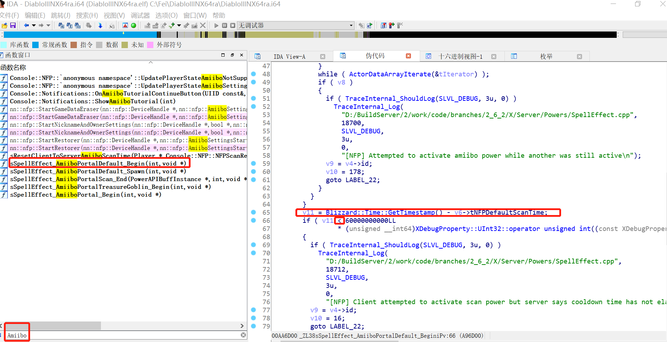Close the IDA View-A tab
The width and height of the screenshot is (667, 342).
(323, 57)
